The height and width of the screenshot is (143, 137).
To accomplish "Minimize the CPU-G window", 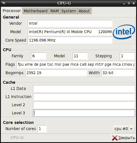I will (124, 4).
